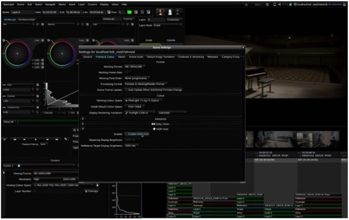Open the Display Rendering Transform dropdown
The height and width of the screenshot is (220, 349).
point(139,112)
